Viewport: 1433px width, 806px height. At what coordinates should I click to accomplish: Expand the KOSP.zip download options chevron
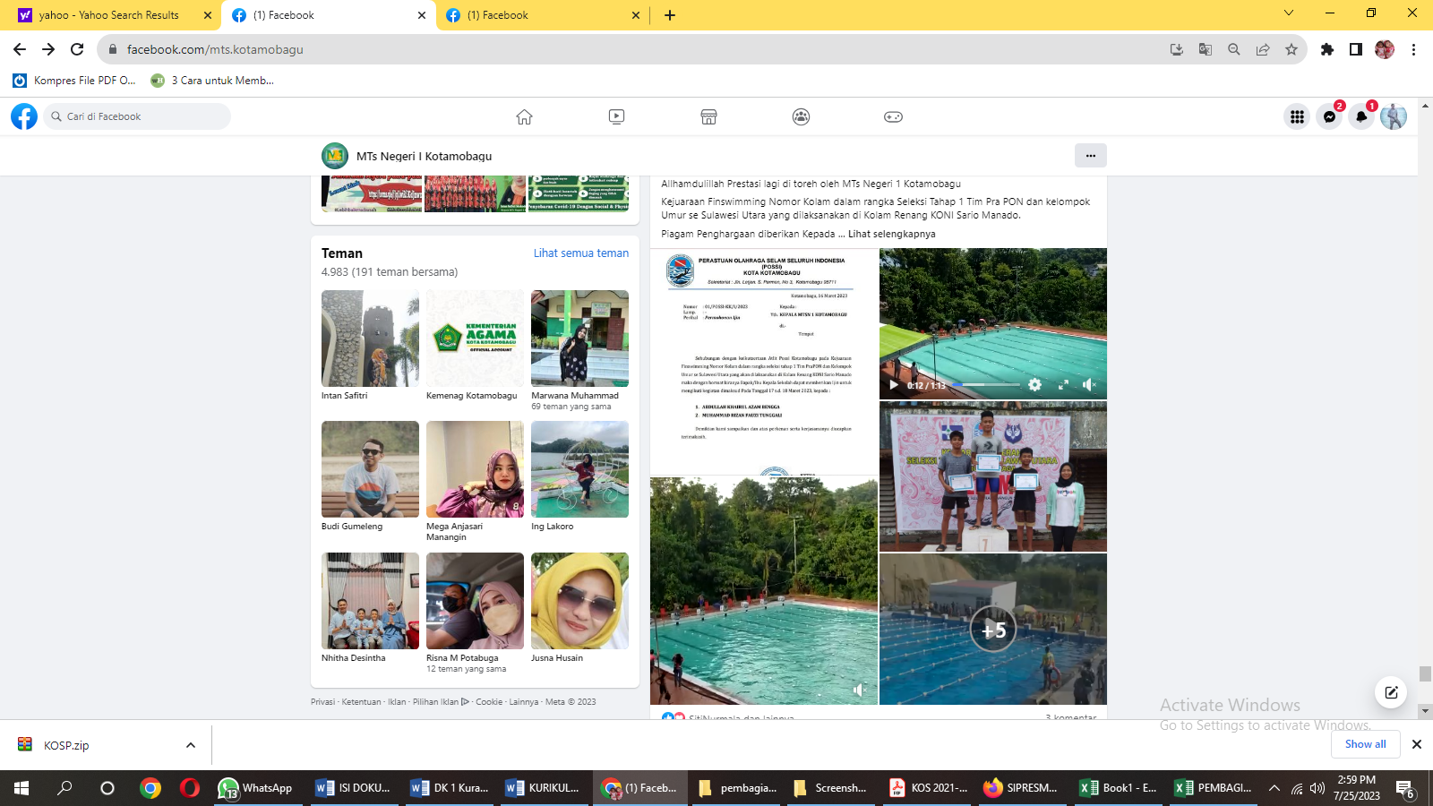(190, 745)
